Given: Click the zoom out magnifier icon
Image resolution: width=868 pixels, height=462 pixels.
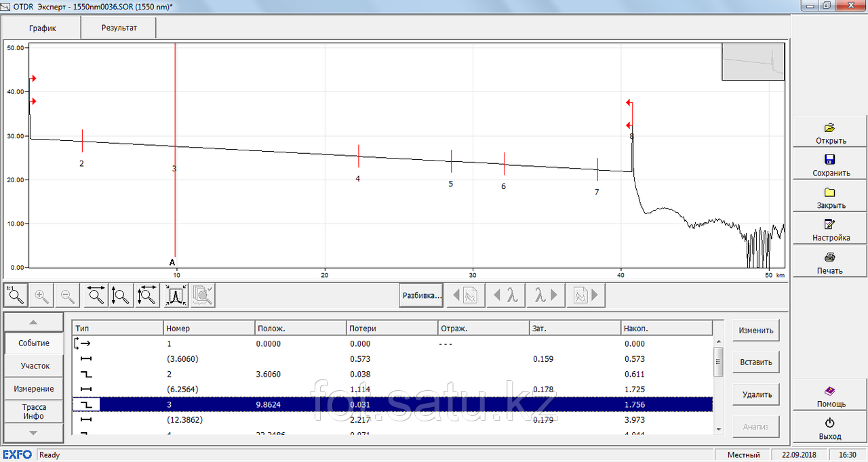Looking at the screenshot, I should [x=68, y=295].
